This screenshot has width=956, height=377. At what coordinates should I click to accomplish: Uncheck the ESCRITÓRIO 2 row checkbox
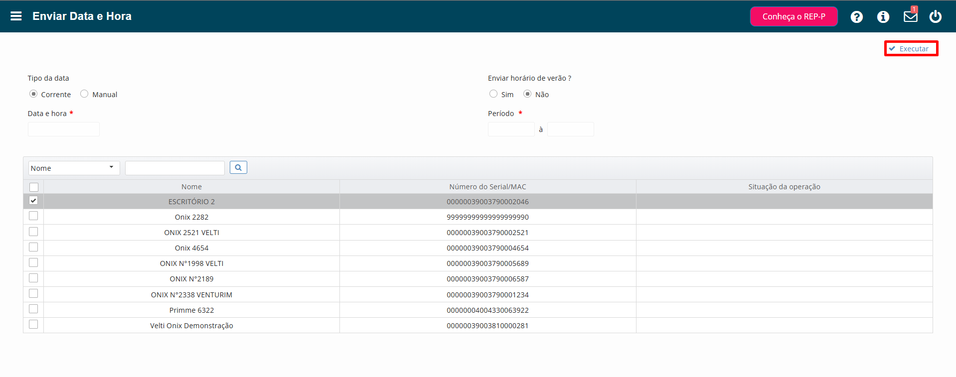click(x=33, y=200)
